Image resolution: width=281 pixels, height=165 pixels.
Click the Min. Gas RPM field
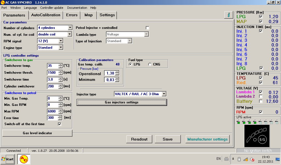[x=53, y=105]
